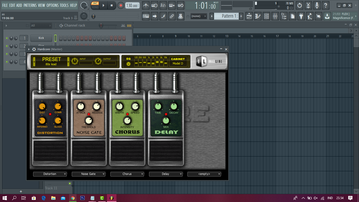Image resolution: width=359 pixels, height=202 pixels.
Task: Toggle the EQ power button
Action: coord(129,64)
